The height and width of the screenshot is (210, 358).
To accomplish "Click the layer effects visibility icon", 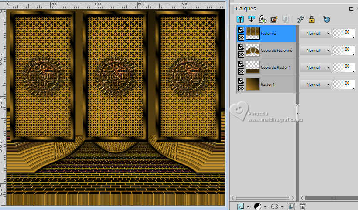I will (x=263, y=19).
